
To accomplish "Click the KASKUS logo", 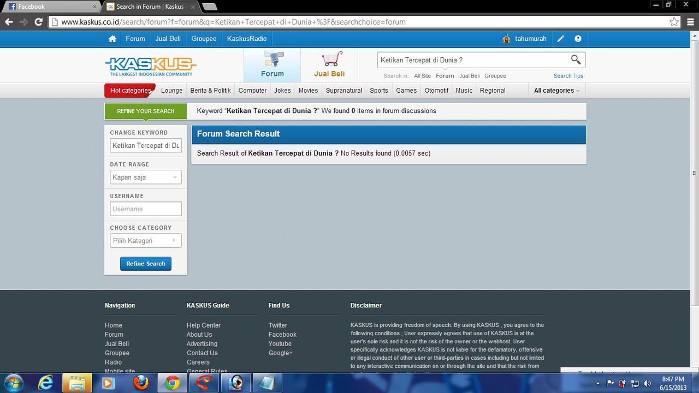I will coord(151,67).
